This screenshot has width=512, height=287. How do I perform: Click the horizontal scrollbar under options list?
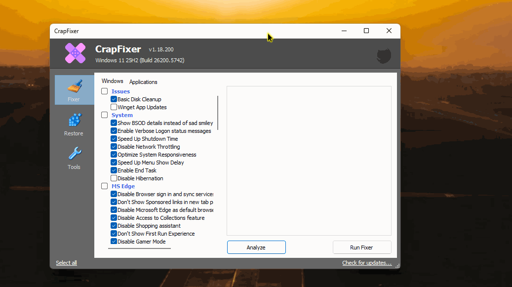[x=139, y=248]
